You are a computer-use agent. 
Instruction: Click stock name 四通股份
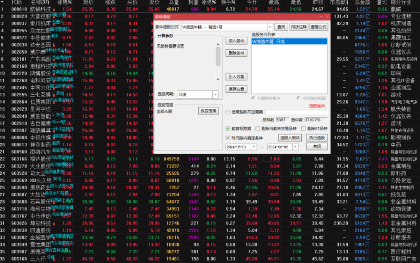[x=40, y=230]
